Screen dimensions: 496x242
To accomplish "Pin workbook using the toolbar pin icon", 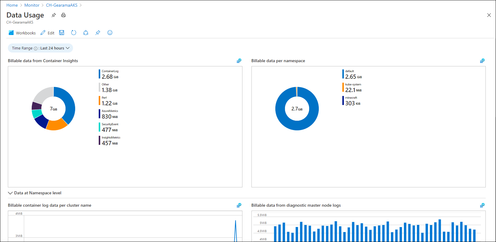I will tap(98, 33).
